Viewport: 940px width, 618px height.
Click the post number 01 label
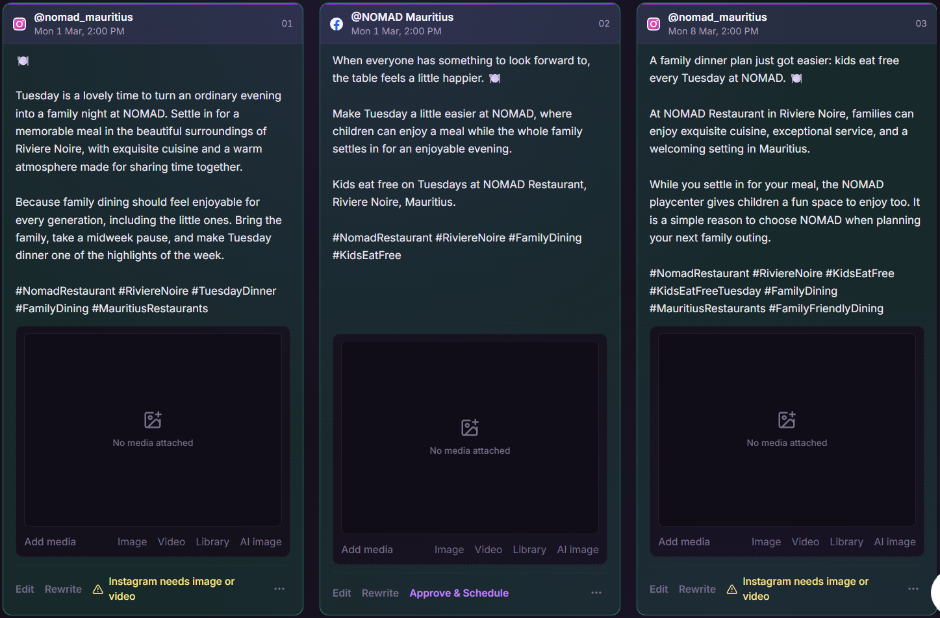click(287, 23)
